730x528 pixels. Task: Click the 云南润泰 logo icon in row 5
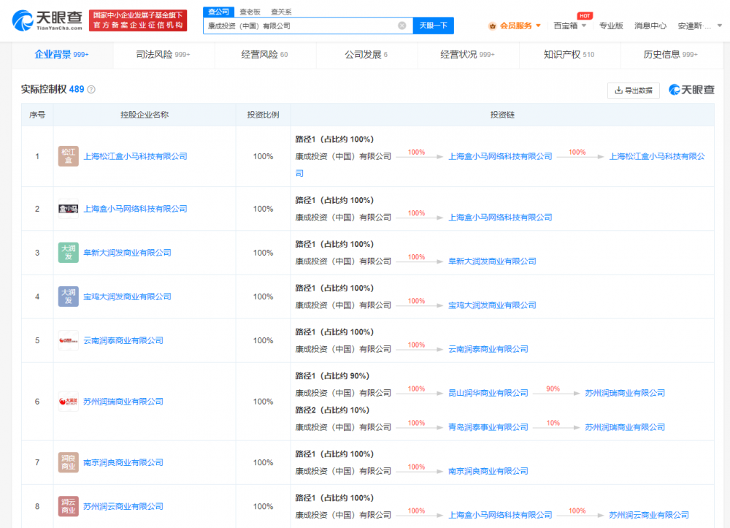tap(69, 340)
